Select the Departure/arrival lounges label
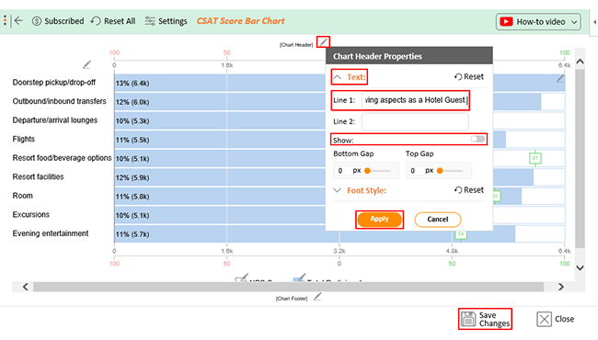This screenshot has height=340, width=598. click(x=55, y=120)
